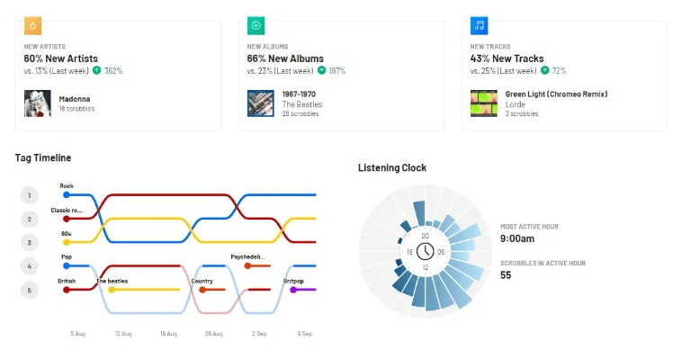The width and height of the screenshot is (682, 360).
Task: Click green up-arrow beside 72%
Action: coord(544,70)
